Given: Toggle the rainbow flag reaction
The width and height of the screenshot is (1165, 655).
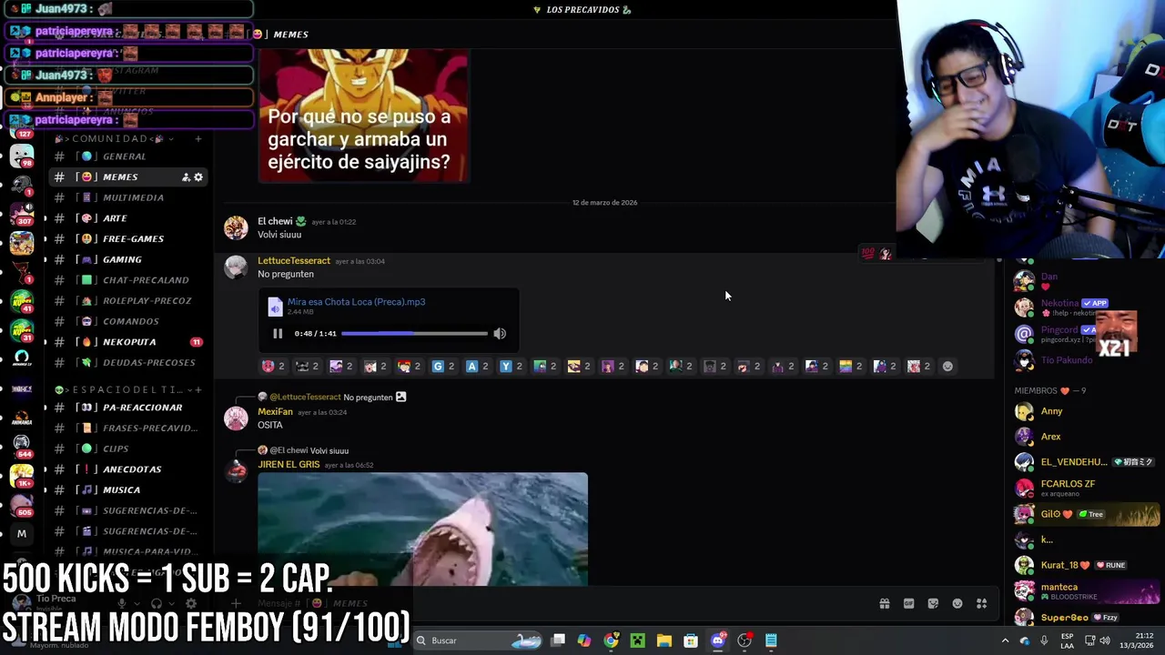Looking at the screenshot, I should 851,366.
